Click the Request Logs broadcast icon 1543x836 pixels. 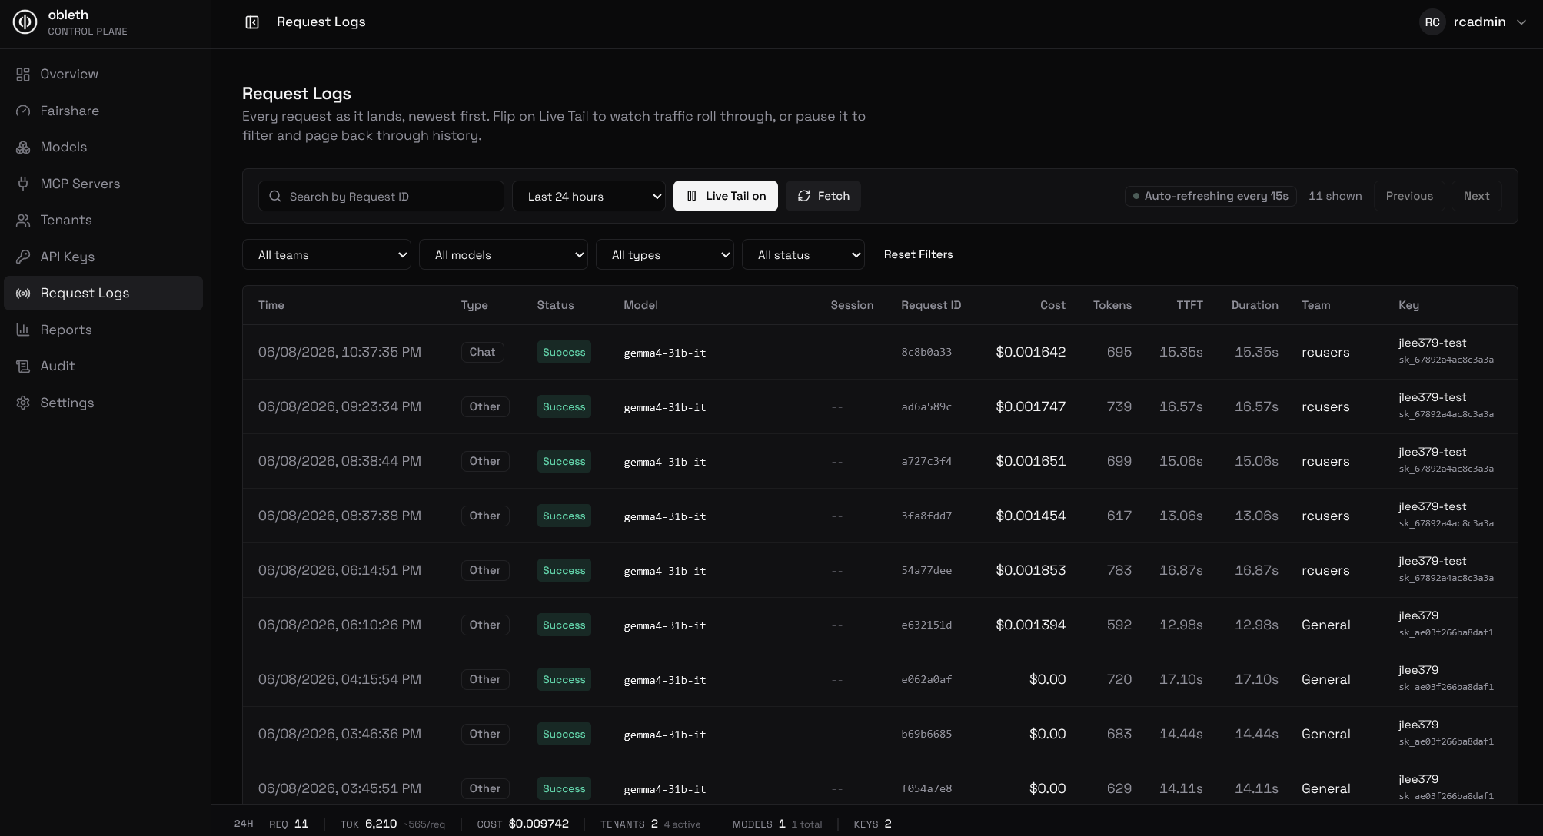pos(23,294)
